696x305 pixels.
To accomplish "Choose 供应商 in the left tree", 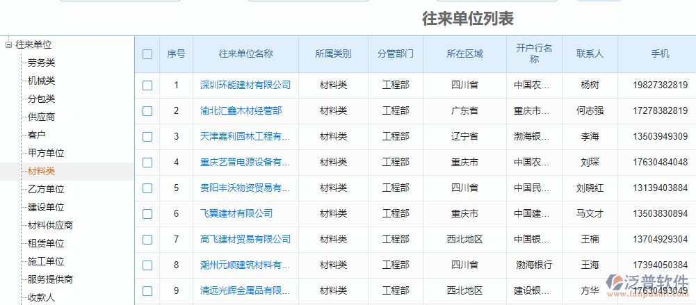I will tap(42, 117).
